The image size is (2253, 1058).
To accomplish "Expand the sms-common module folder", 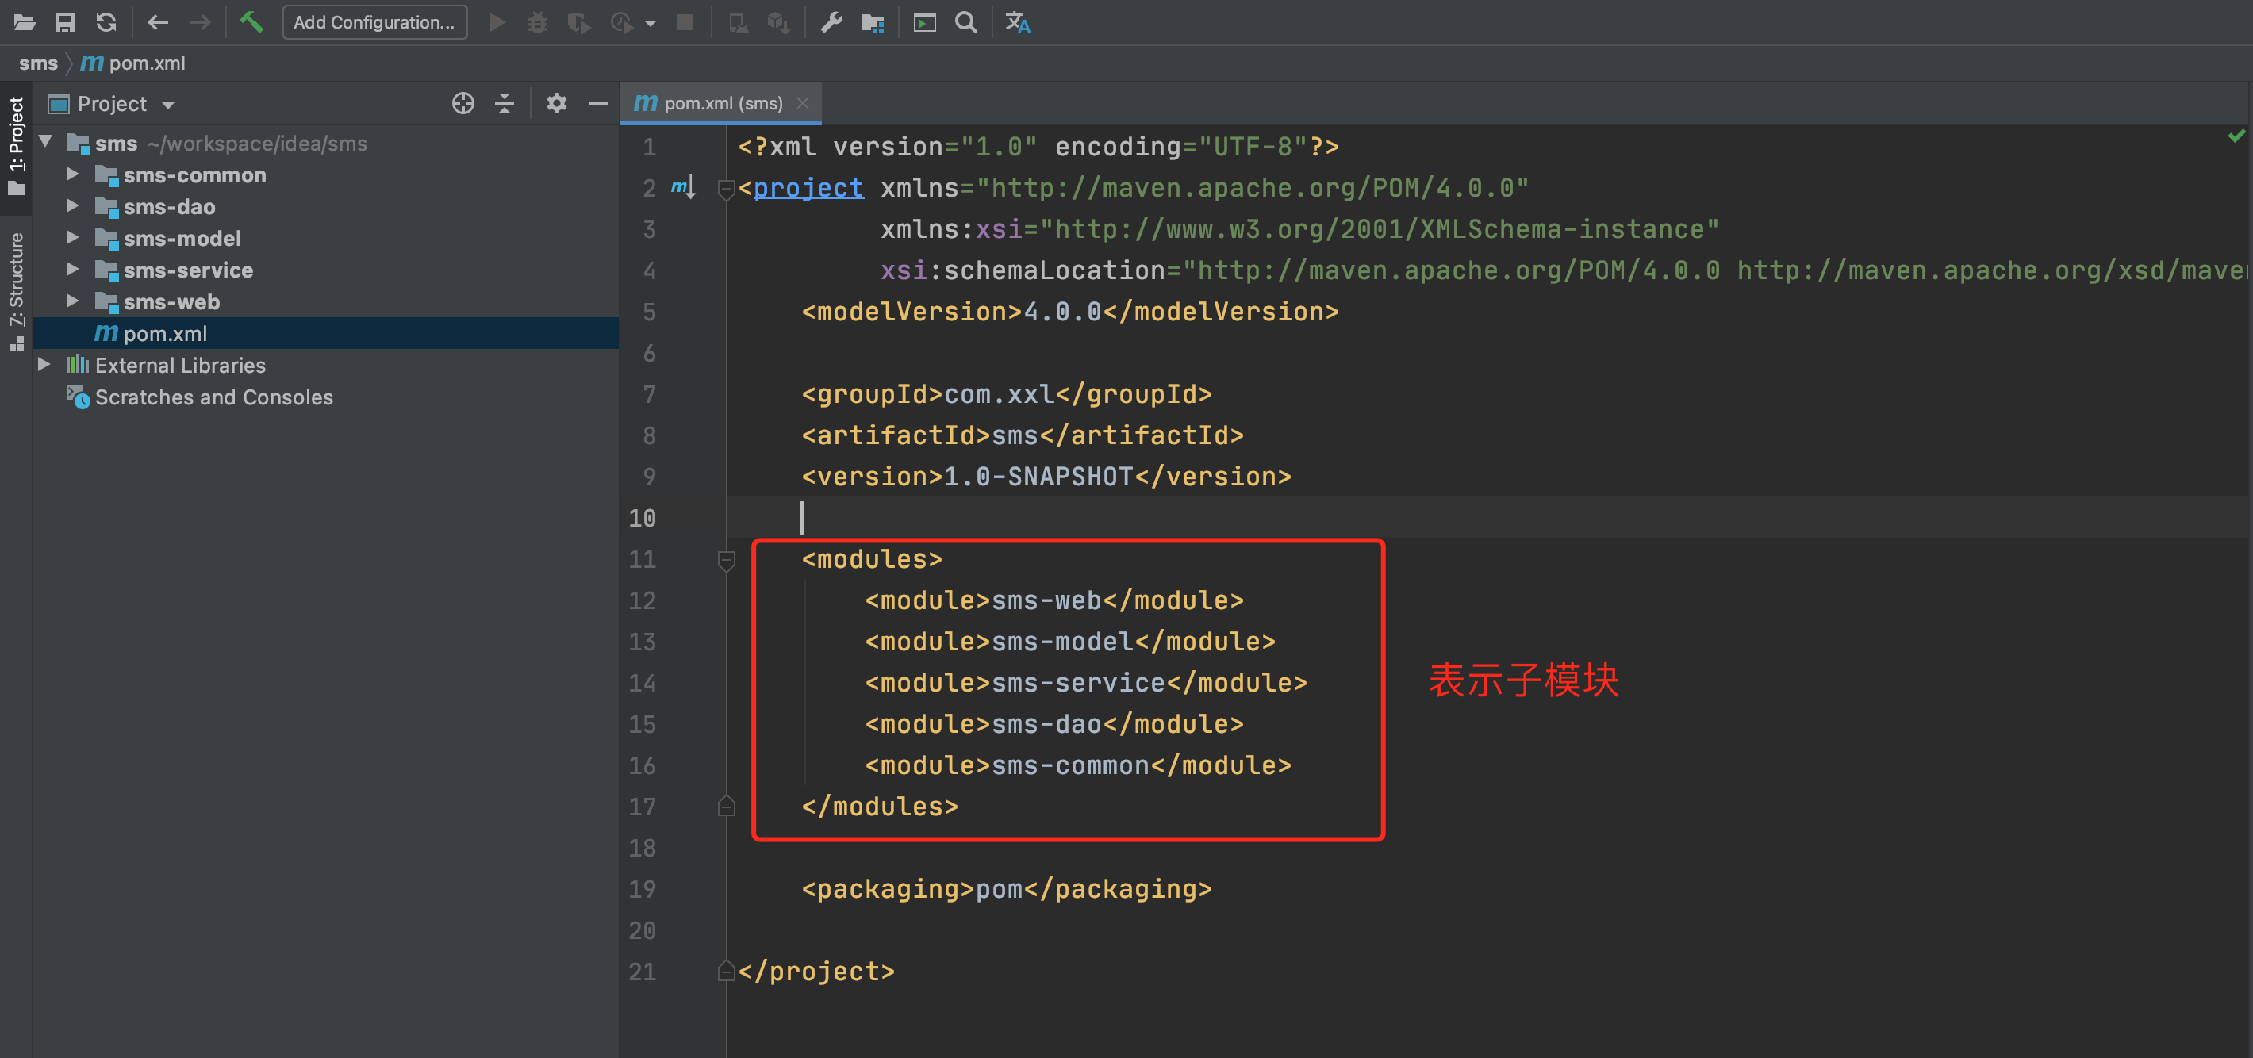I will [73, 174].
